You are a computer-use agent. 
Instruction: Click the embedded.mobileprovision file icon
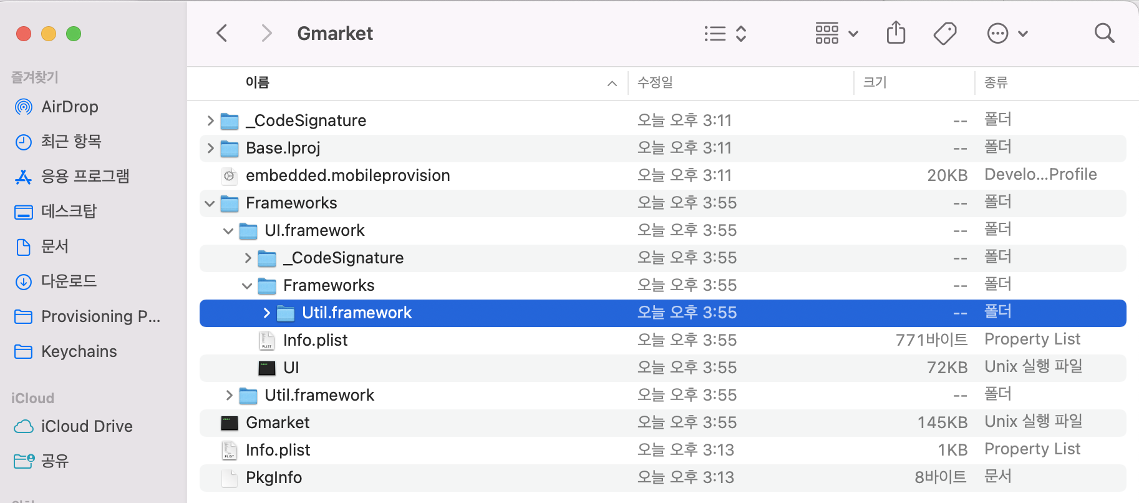point(230,176)
